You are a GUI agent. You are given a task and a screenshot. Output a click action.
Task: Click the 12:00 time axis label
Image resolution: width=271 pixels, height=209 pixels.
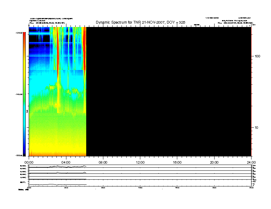140,163
